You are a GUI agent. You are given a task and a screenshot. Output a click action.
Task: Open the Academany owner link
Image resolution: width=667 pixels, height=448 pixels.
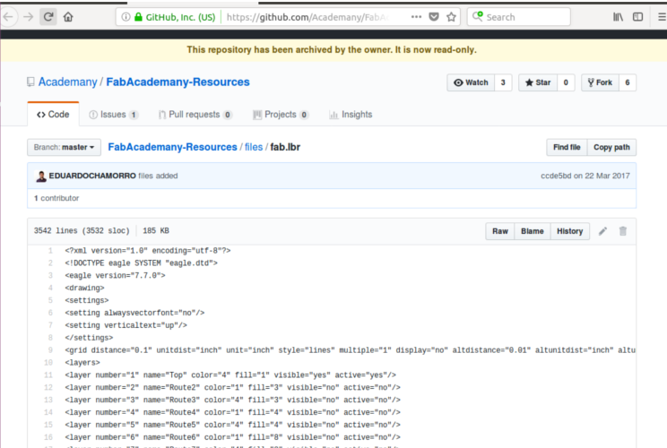point(67,82)
